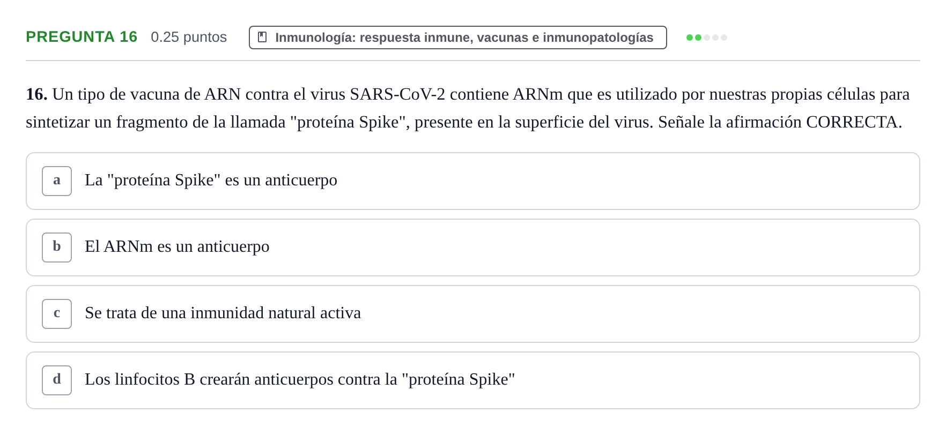
Task: Click the question 16 statement text
Action: (468, 108)
